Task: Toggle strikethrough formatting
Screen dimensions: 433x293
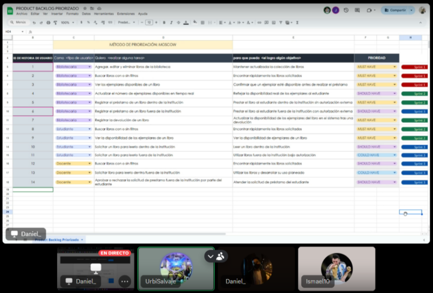Action: coord(178,22)
